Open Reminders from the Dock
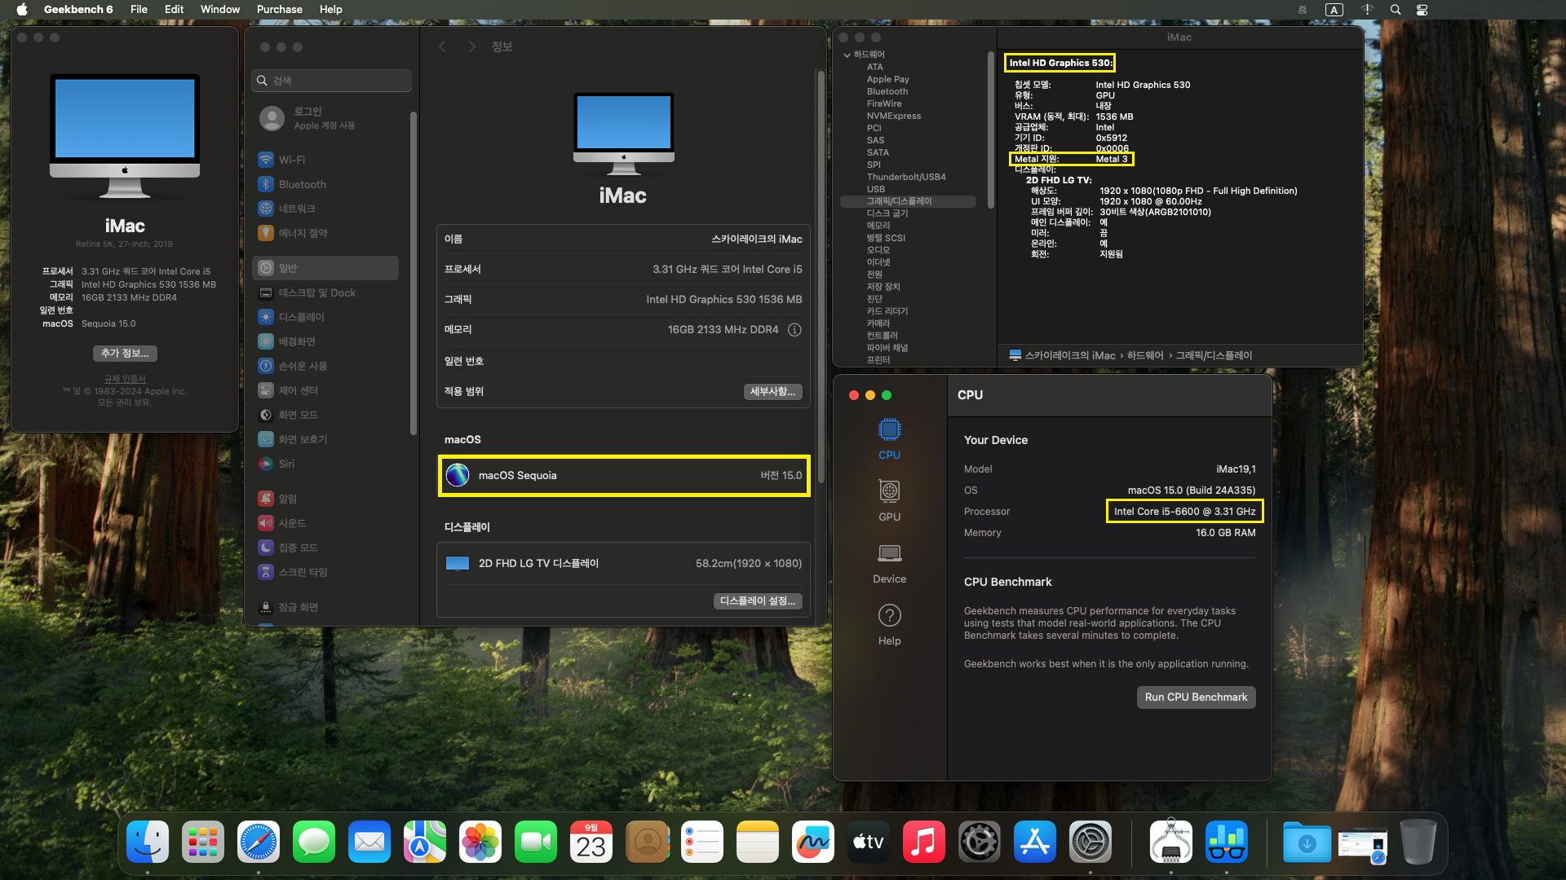Viewport: 1566px width, 880px height. [x=702, y=842]
